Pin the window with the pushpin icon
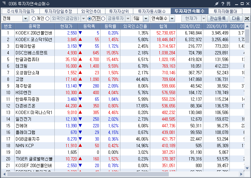Viewport: 251px width, 178px height. coord(217,4)
